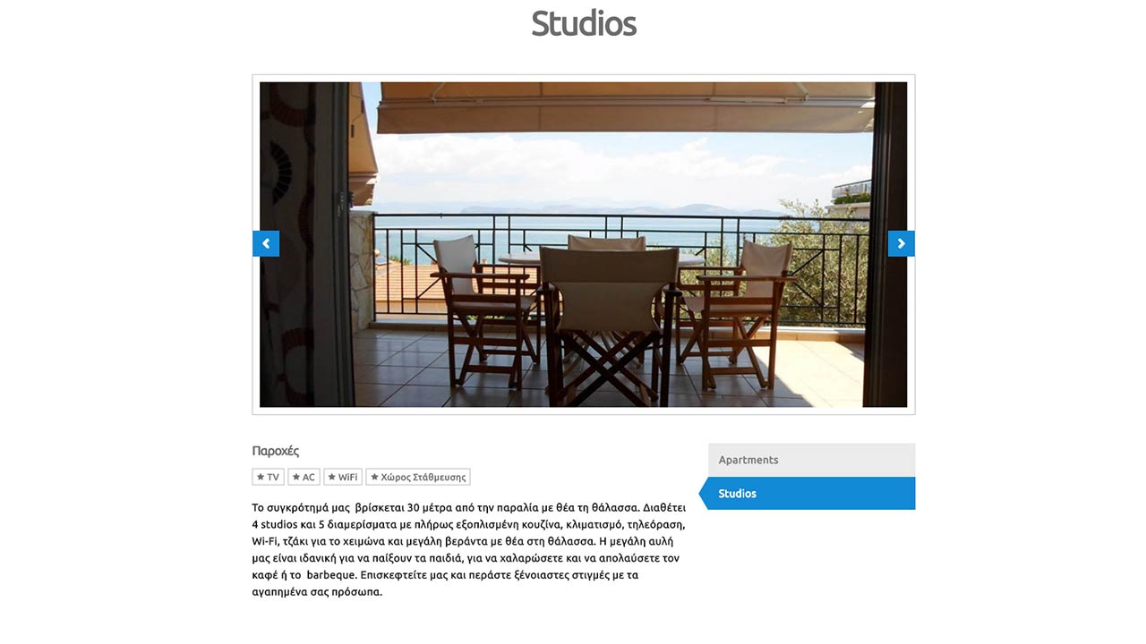1146x644 pixels.
Task: Click the 'Το συγκρότημά μας' paragraph start
Action: click(x=301, y=507)
